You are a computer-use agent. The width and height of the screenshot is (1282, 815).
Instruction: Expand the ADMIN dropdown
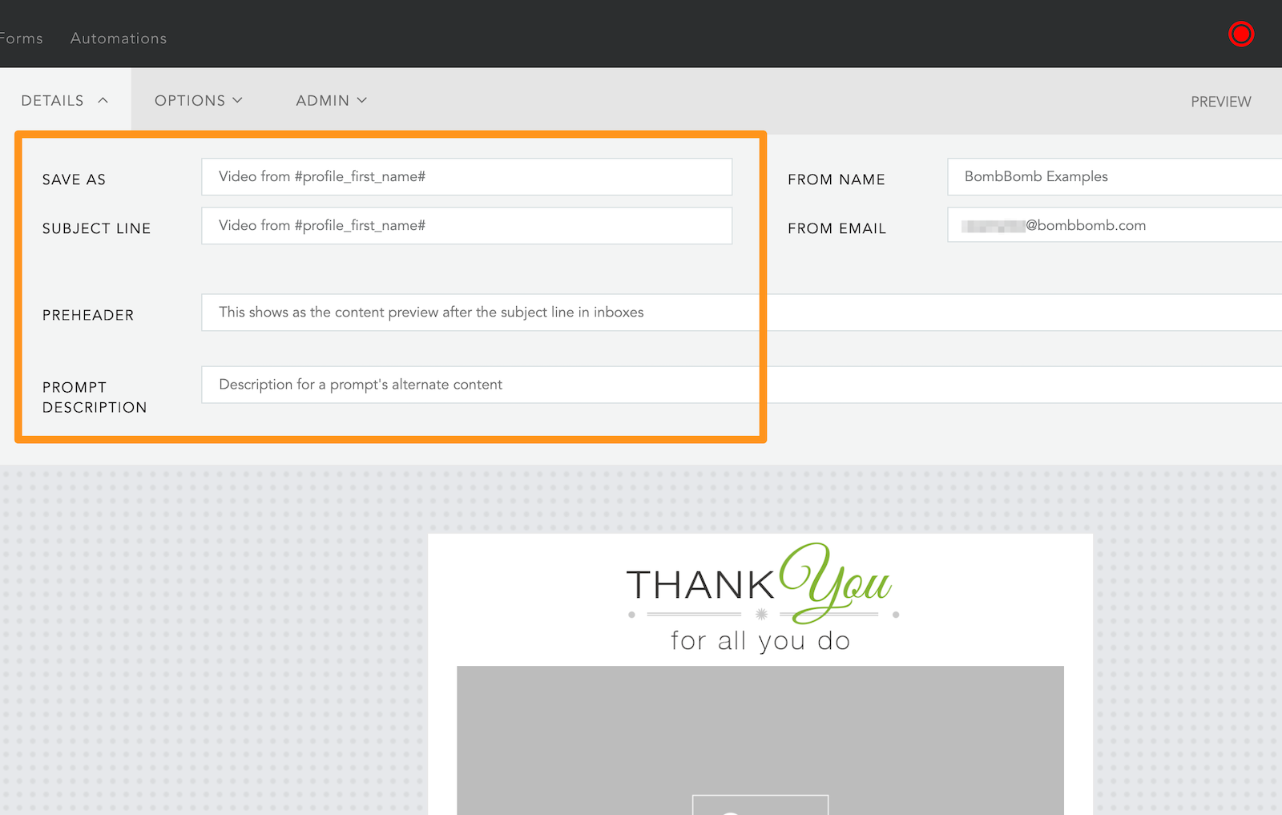(x=331, y=100)
